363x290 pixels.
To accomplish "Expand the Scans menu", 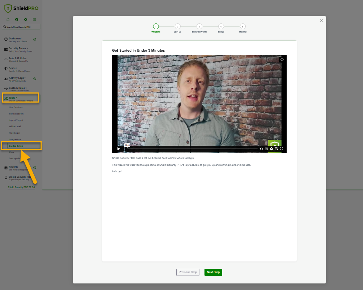I will [20, 69].
